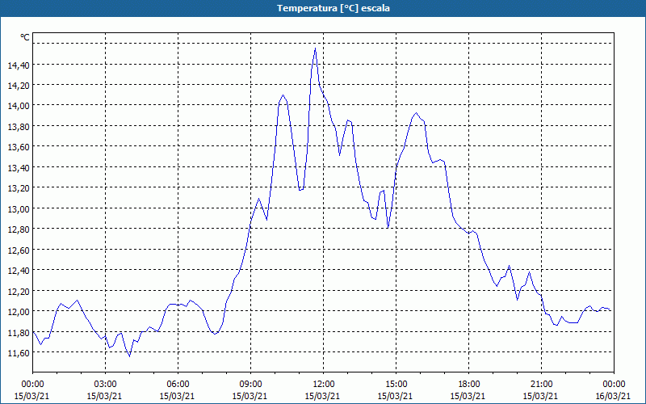Select the 12,60 y-axis value
This screenshot has width=646, height=404.
tap(19, 250)
